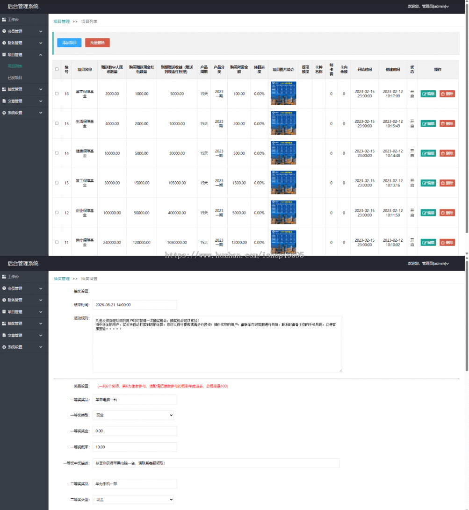Click the 抽奖管理 icon in the project list sidebar
This screenshot has height=510, width=469.
pos(4,89)
